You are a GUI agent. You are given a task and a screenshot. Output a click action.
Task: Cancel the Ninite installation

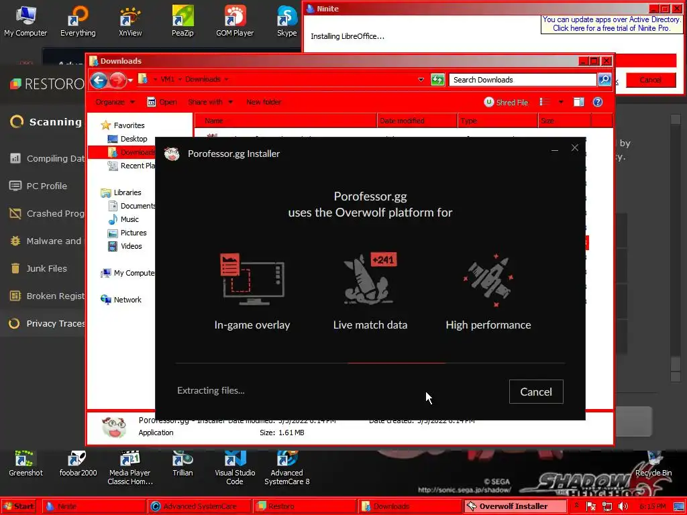(651, 80)
